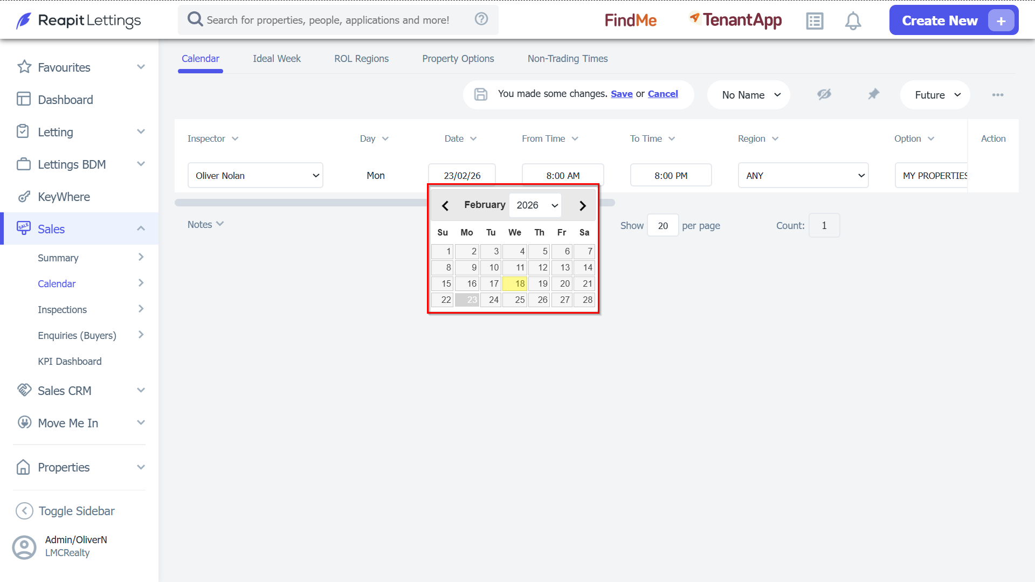Click the search magnifier icon
Screen dimensions: 1035x582
[x=195, y=19]
